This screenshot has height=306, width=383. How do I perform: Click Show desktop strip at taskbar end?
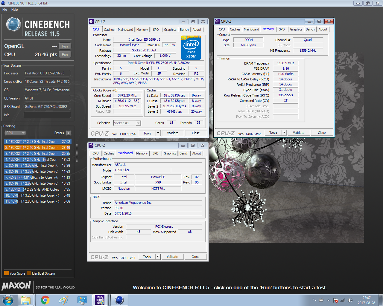click(x=381, y=300)
